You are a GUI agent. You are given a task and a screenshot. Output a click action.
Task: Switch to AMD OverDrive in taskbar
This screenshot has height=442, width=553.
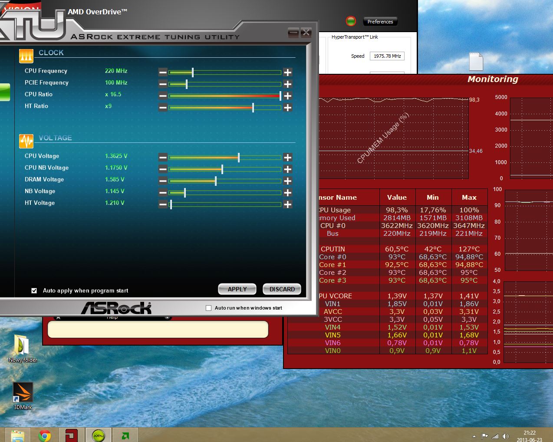click(x=125, y=435)
